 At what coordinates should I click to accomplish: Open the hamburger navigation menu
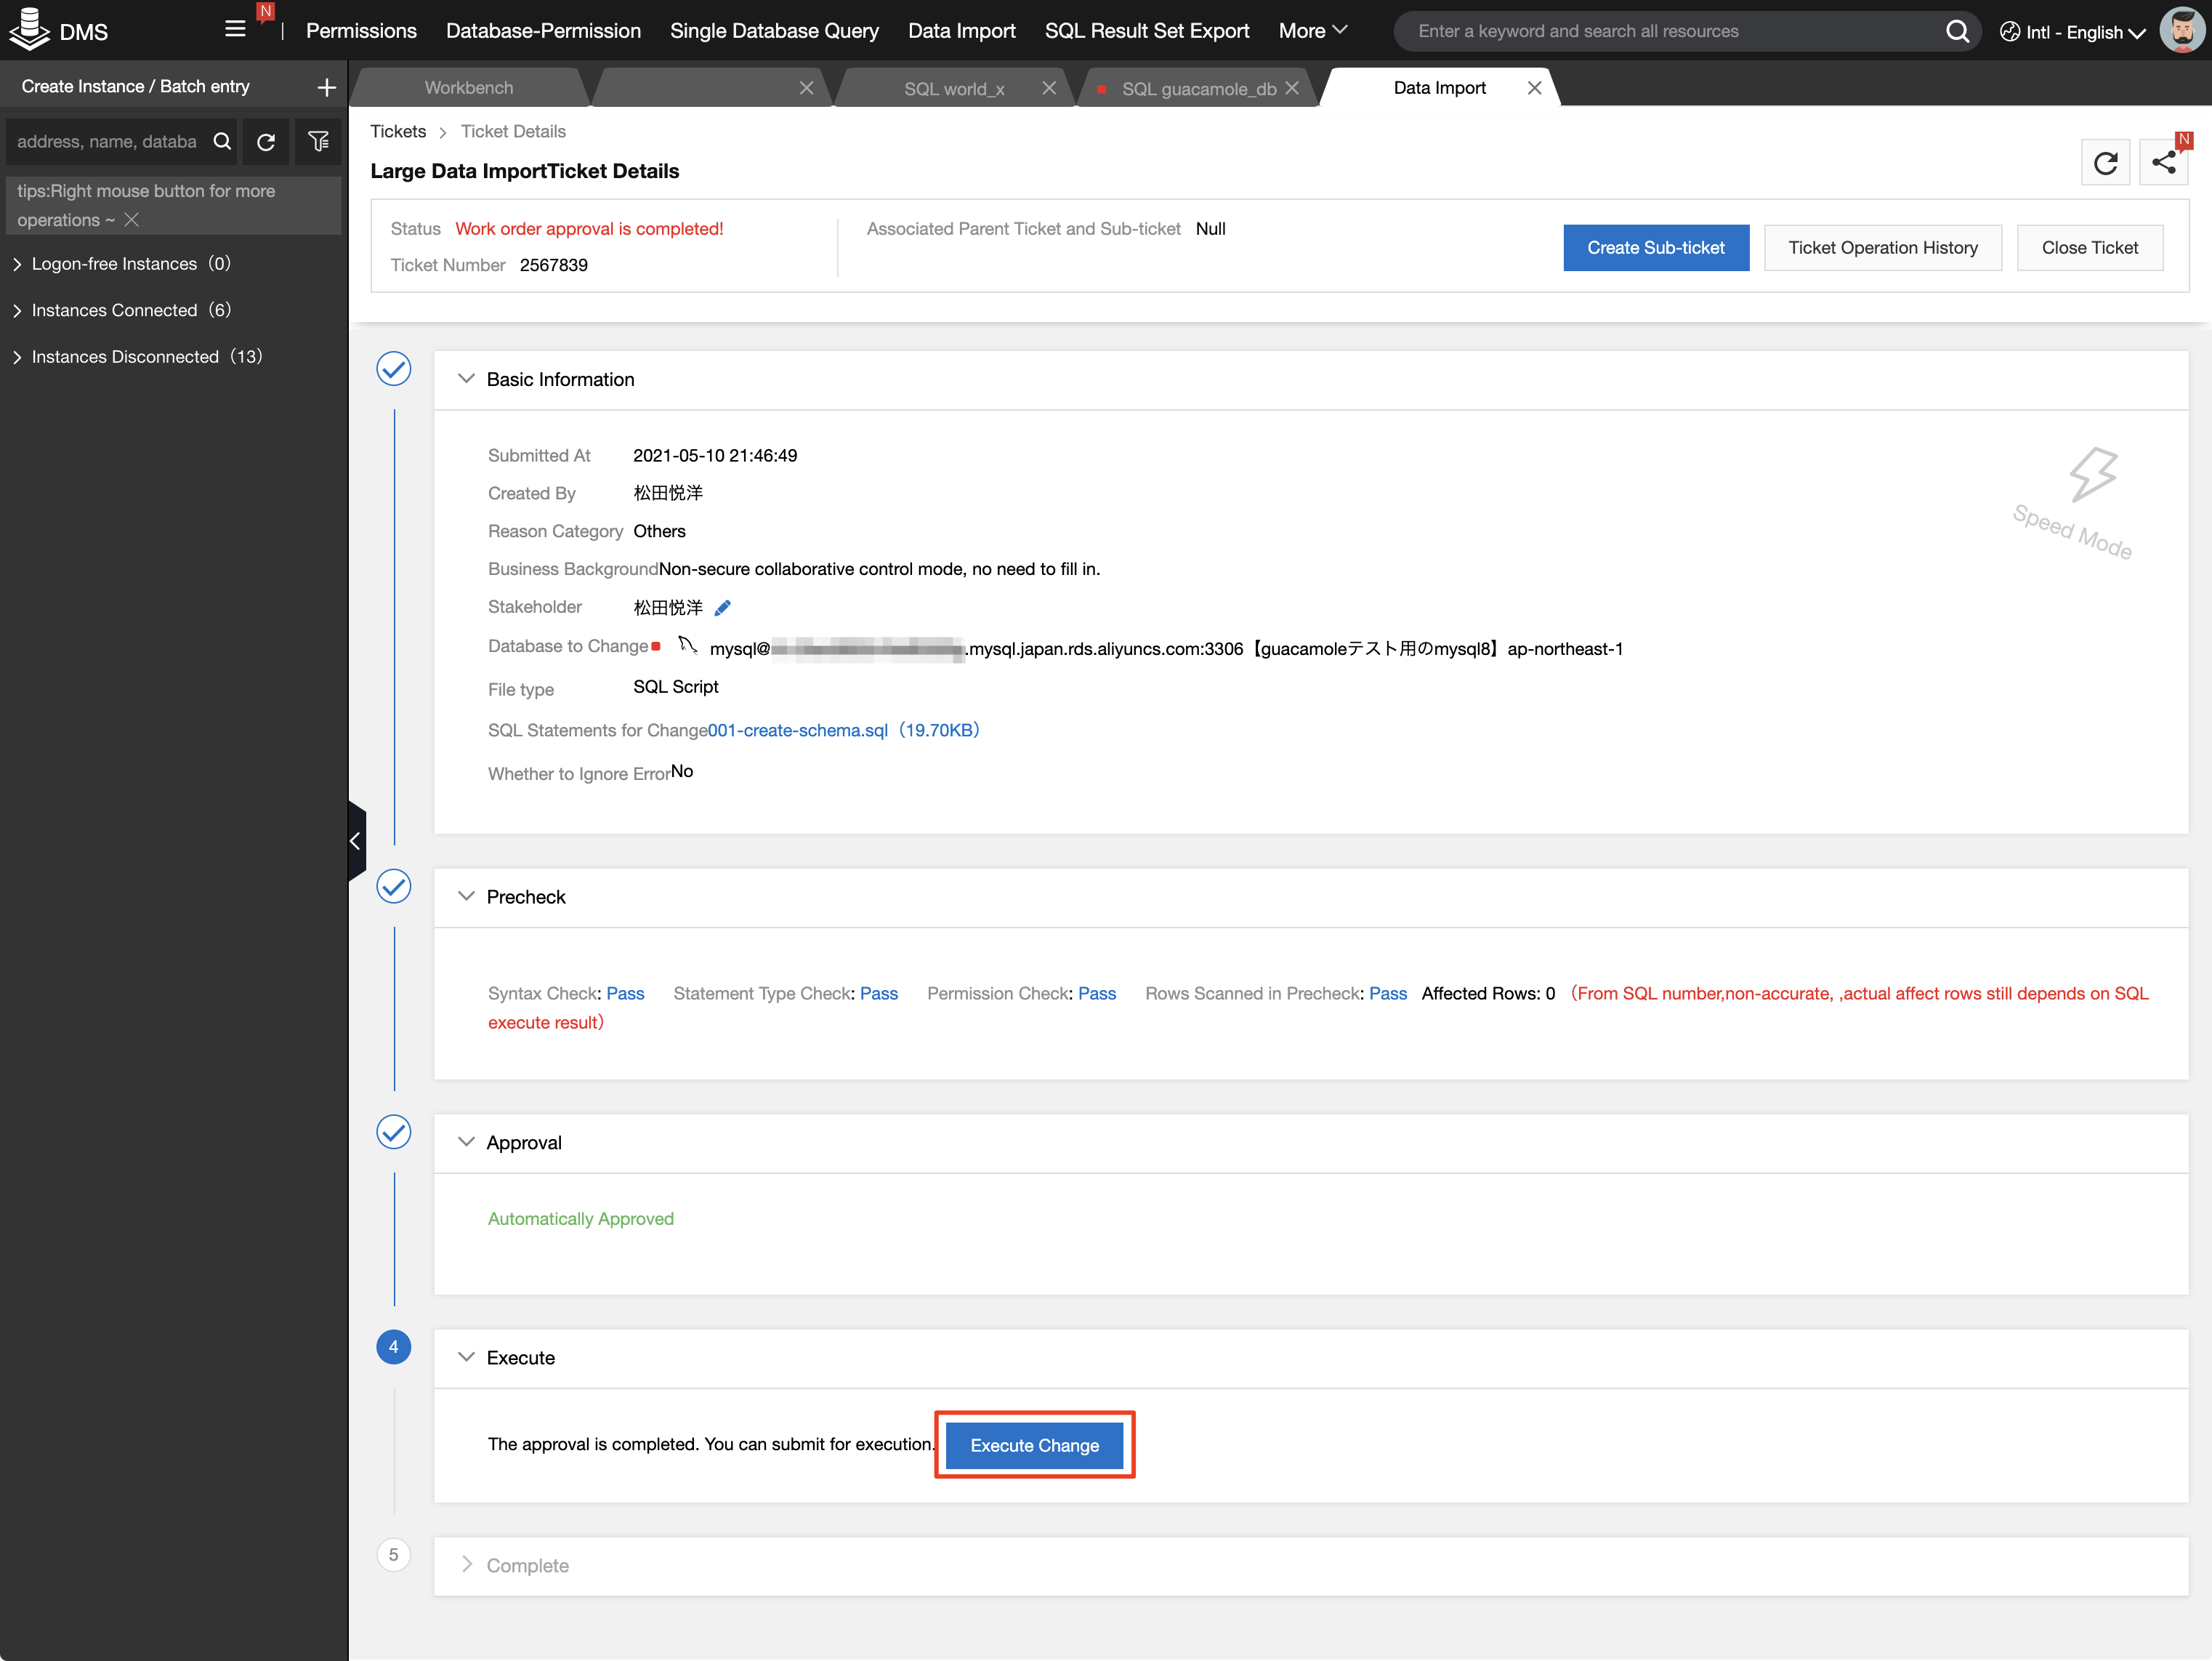235,29
